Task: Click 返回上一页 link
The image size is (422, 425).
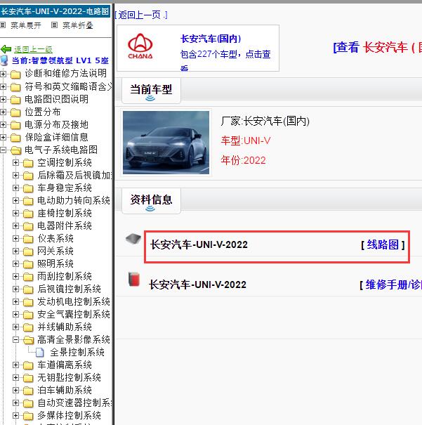Action: click(x=141, y=15)
